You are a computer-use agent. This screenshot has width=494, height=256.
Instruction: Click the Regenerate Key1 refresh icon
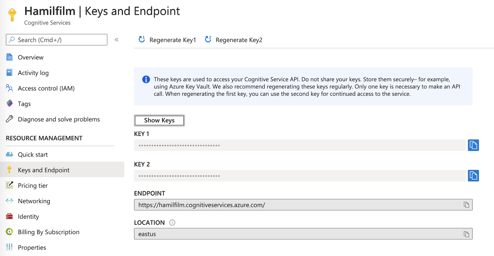click(142, 39)
